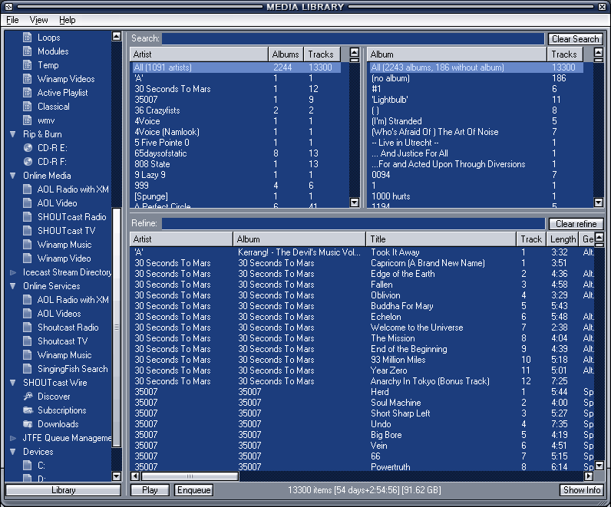Click the Clear Search button
611x507 pixels.
(575, 39)
